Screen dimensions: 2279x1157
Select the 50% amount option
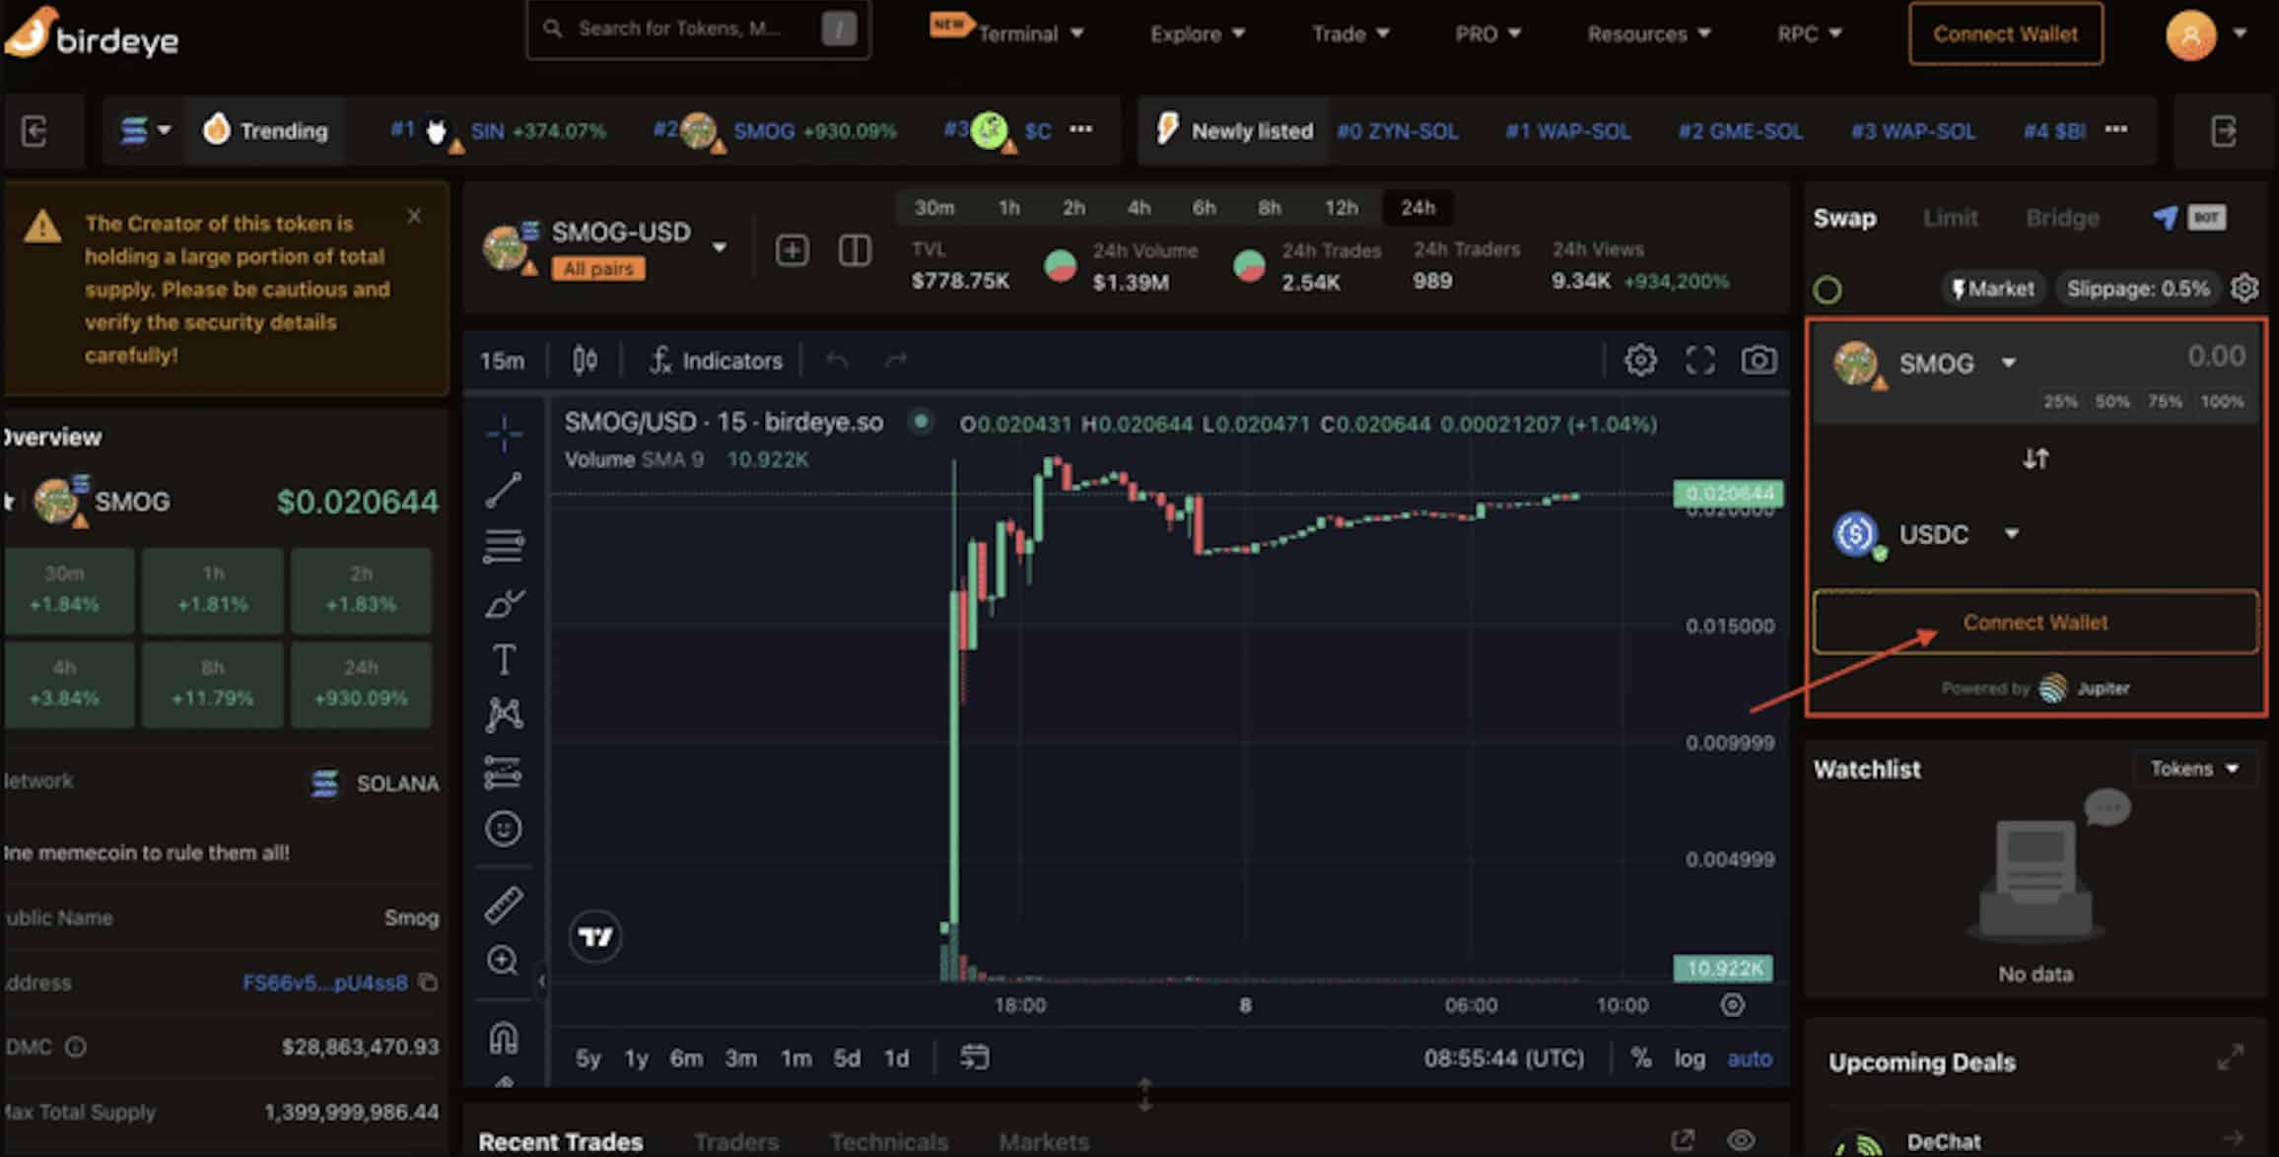tap(2111, 401)
